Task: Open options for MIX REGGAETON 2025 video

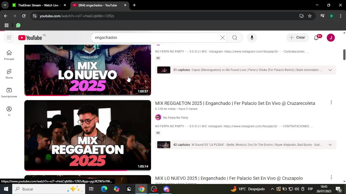Action: pyautogui.click(x=331, y=102)
